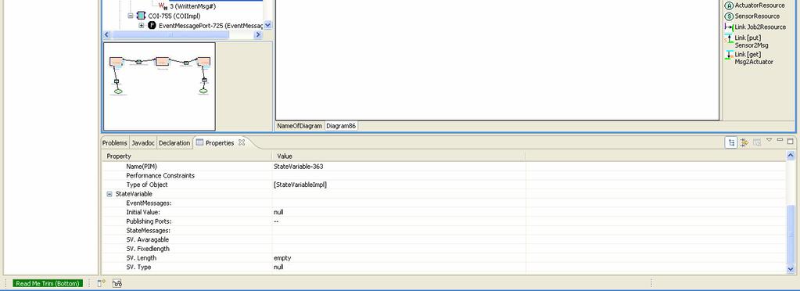Screen dimensions: 800x291
Task: Click outline tree vertical scroll down arrow
Action: 268,25
